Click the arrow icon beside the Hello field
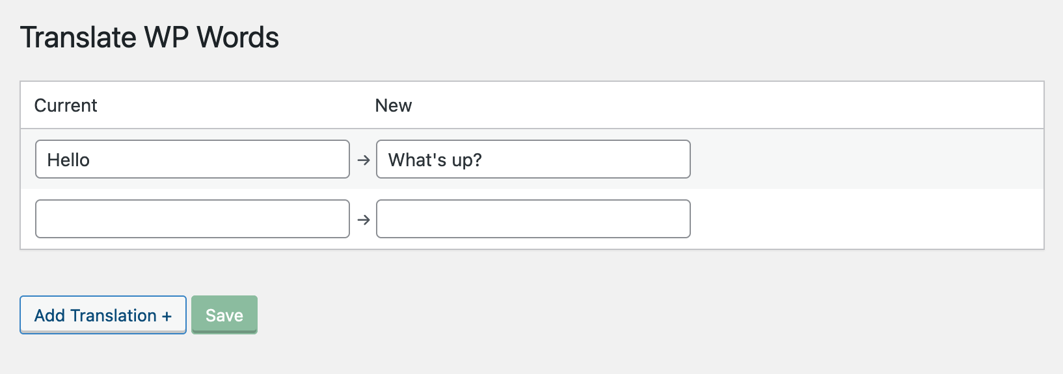Viewport: 1063px width, 374px height. (x=364, y=160)
